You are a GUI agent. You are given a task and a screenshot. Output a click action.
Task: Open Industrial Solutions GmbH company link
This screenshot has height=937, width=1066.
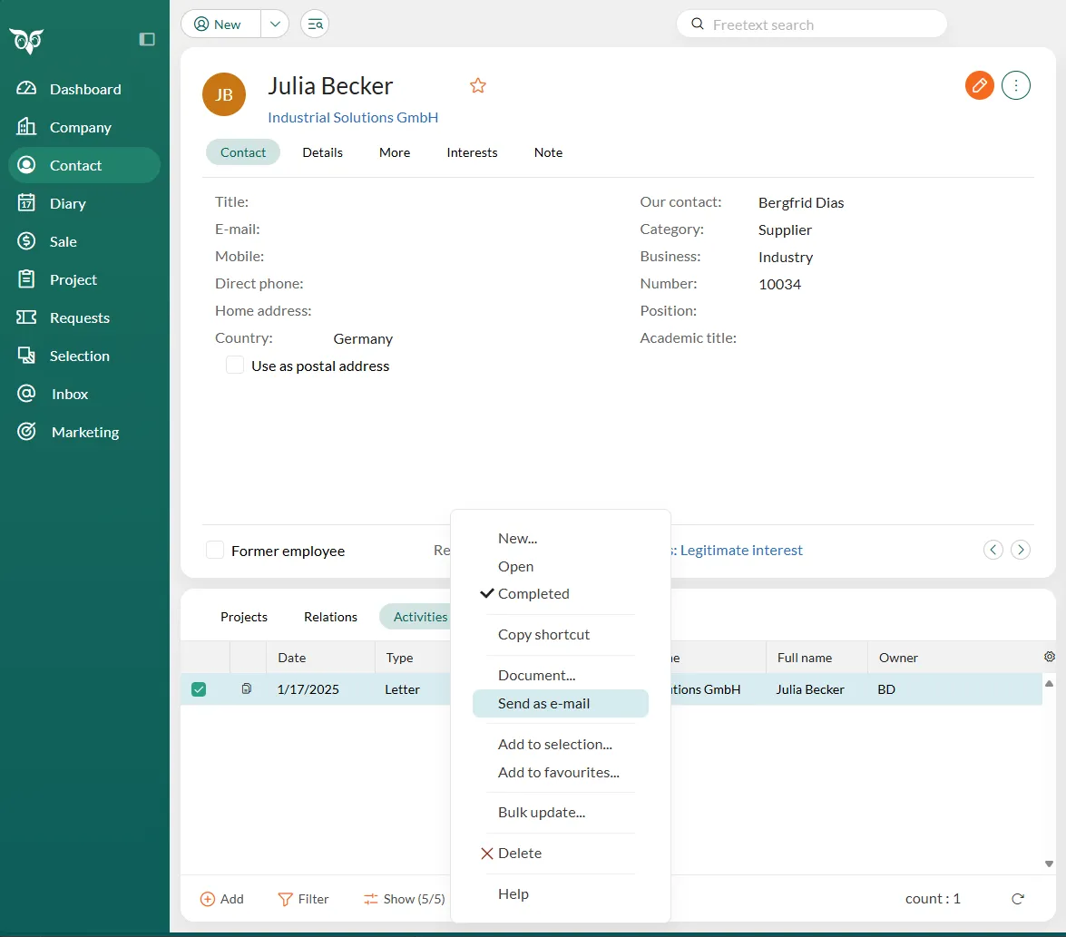(x=353, y=118)
